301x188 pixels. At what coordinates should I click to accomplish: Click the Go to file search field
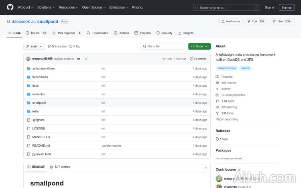pyautogui.click(x=162, y=46)
